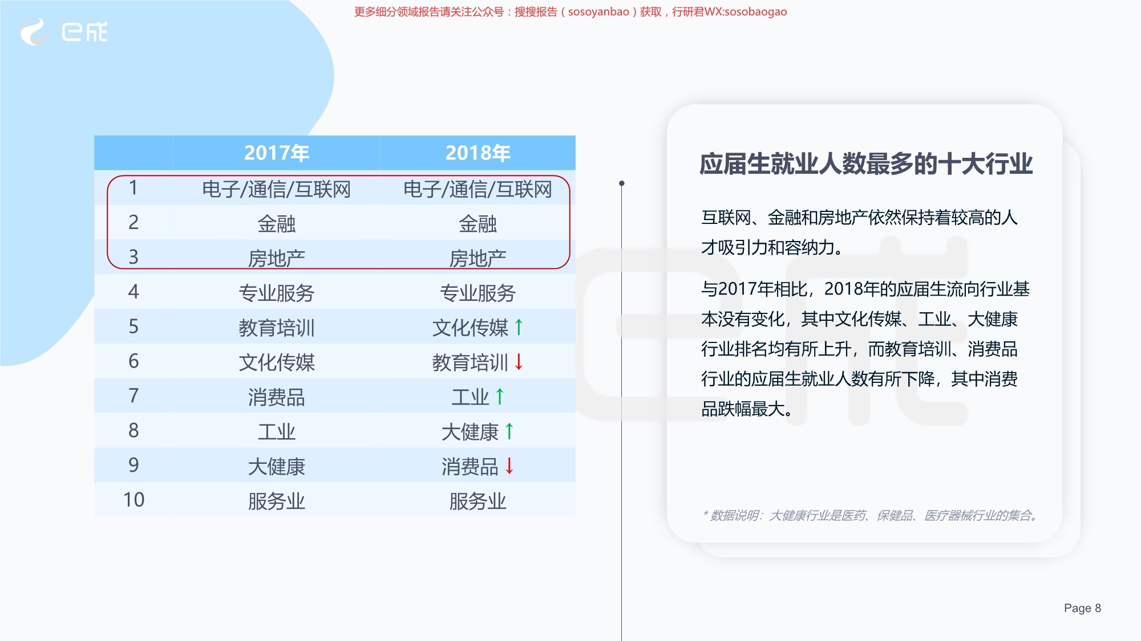Click 大健康 in the 2017 column

tap(277, 467)
